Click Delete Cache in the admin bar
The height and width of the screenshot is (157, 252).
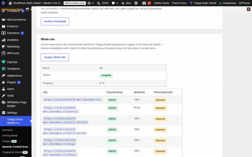tap(161, 3)
